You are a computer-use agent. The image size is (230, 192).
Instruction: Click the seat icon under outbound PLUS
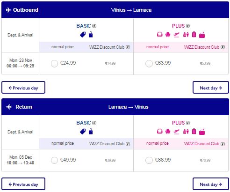168,35
